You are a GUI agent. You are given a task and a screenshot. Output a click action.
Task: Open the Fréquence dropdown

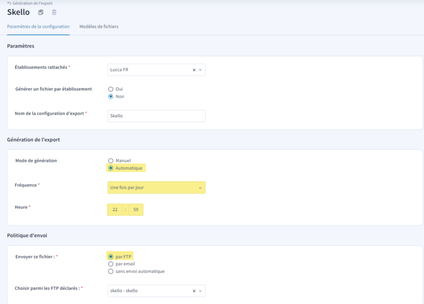(156, 187)
